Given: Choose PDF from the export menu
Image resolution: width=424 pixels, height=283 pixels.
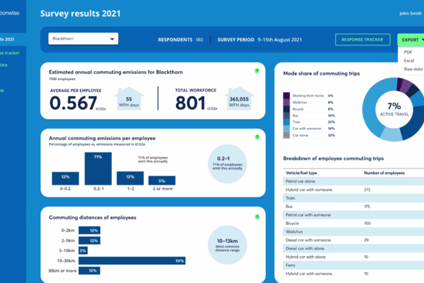Looking at the screenshot, I should click(x=408, y=52).
